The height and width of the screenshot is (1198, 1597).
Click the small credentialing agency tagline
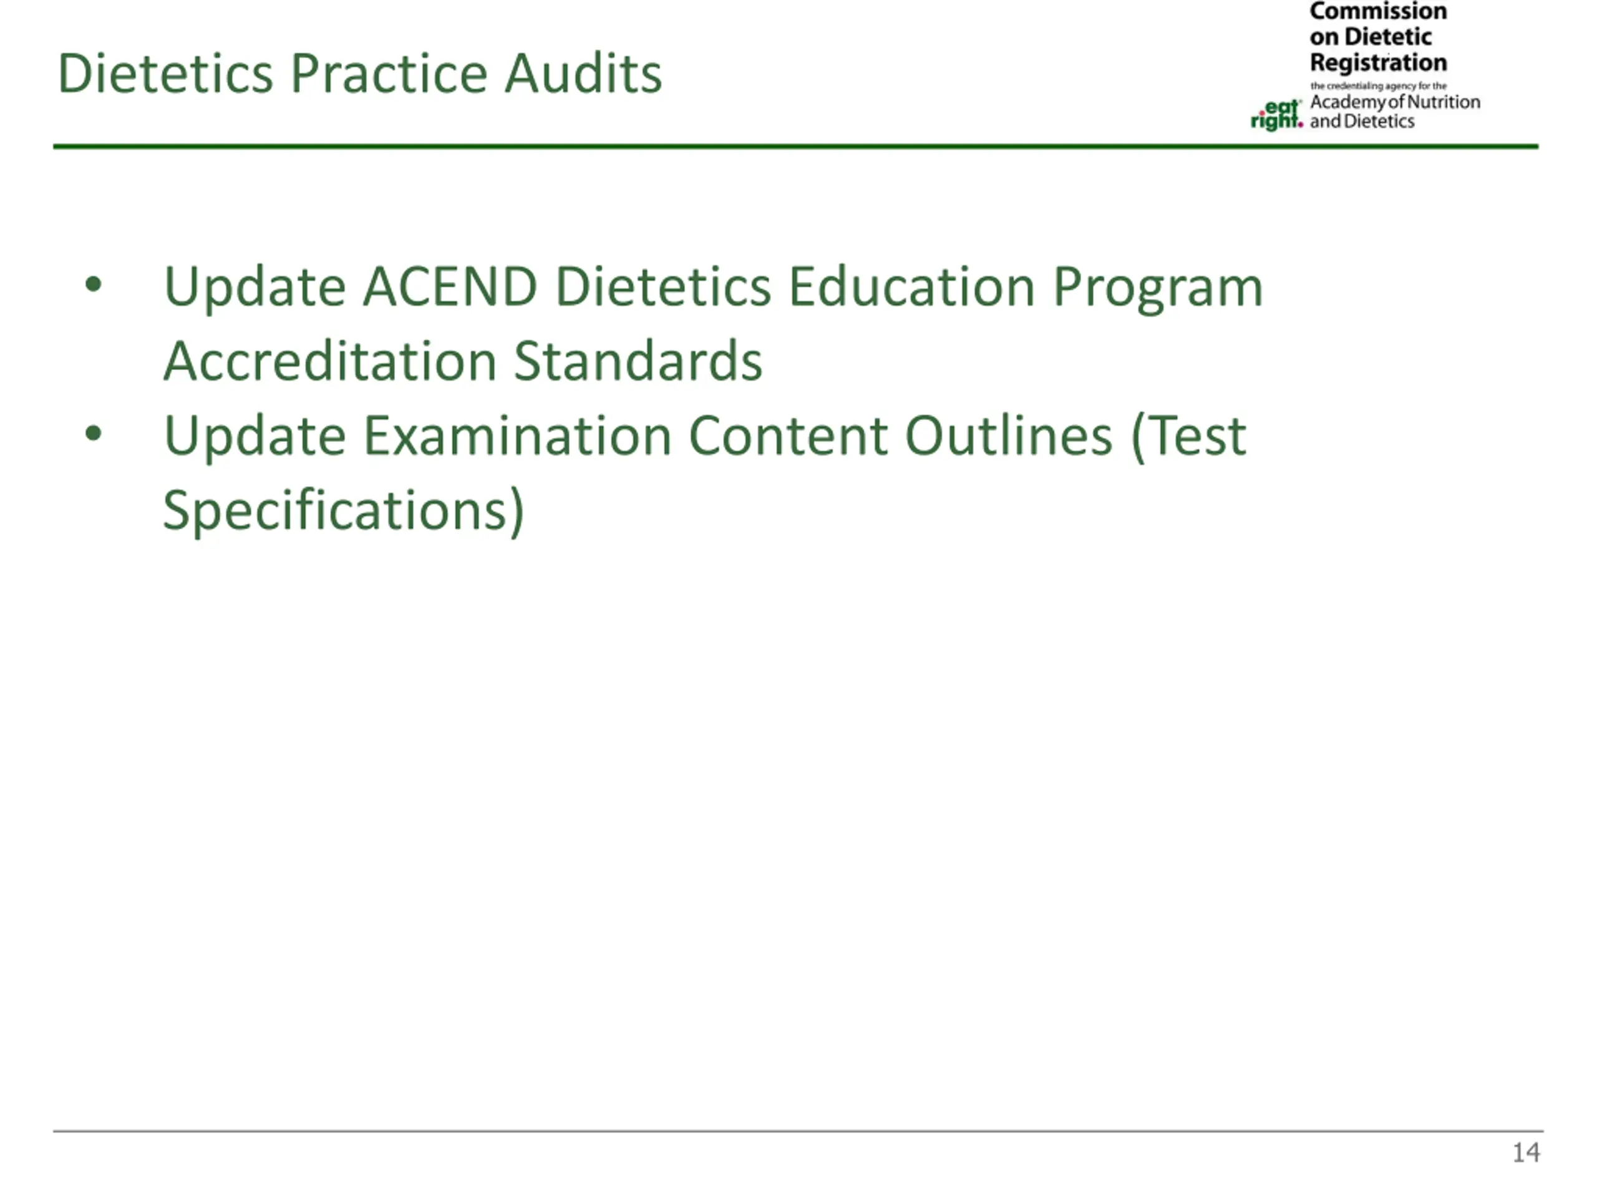pos(1378,86)
